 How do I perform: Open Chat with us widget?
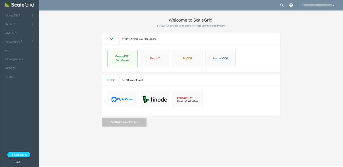tap(19, 155)
